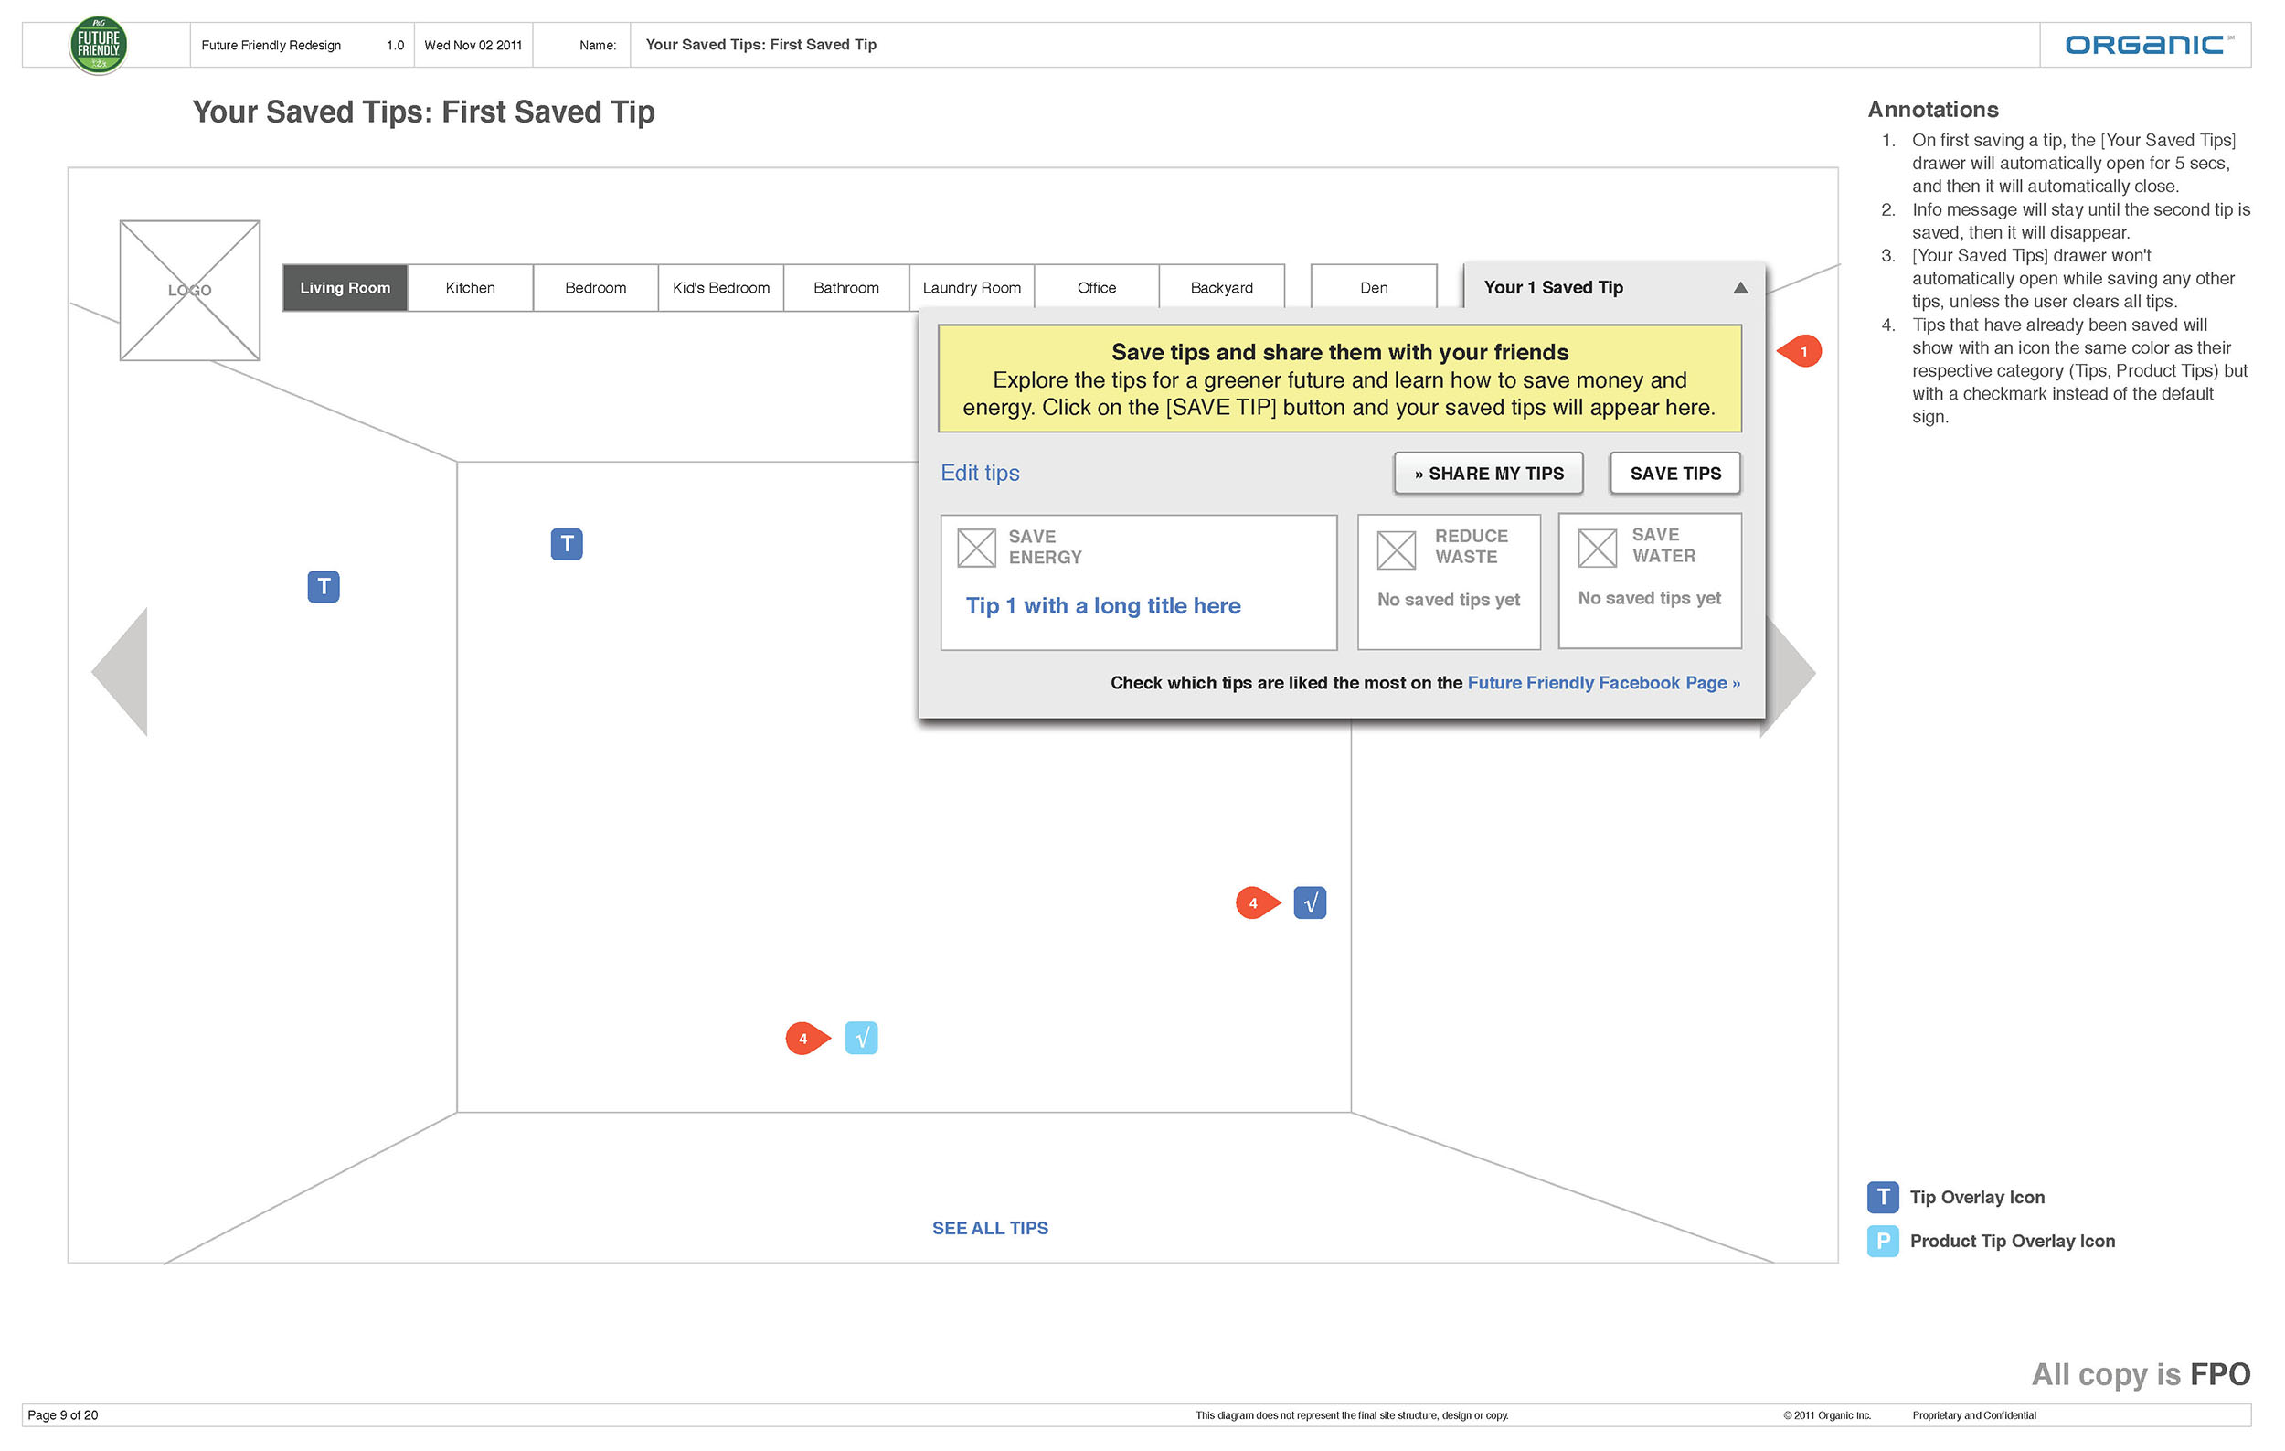Collapse the Your 1 Saved Tip drawer arrow
The image size is (2285, 1451).
coord(1740,287)
